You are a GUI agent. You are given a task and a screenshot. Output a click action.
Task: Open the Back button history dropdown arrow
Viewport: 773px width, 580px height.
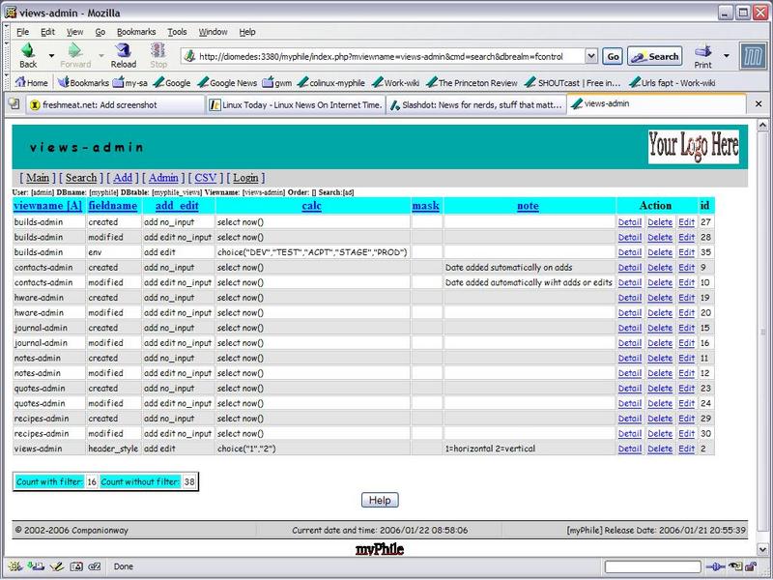point(51,55)
